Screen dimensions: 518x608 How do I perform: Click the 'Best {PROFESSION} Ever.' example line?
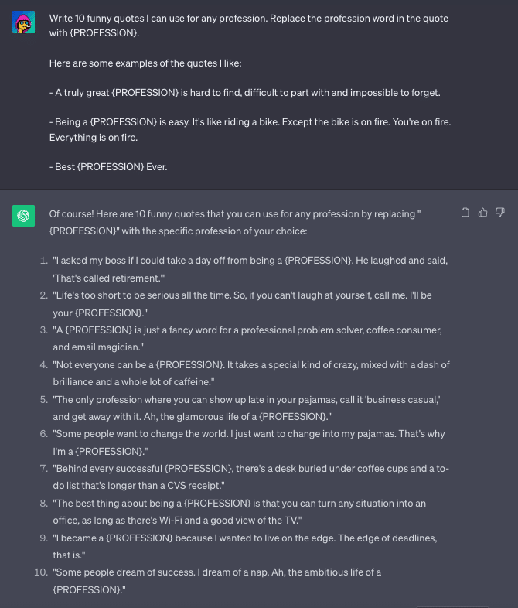pyautogui.click(x=108, y=166)
